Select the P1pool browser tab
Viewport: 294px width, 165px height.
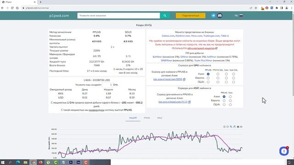(x=18, y=2)
